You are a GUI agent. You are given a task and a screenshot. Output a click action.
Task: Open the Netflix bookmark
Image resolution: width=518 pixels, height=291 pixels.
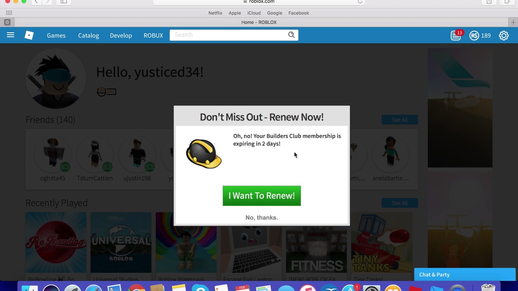point(215,13)
